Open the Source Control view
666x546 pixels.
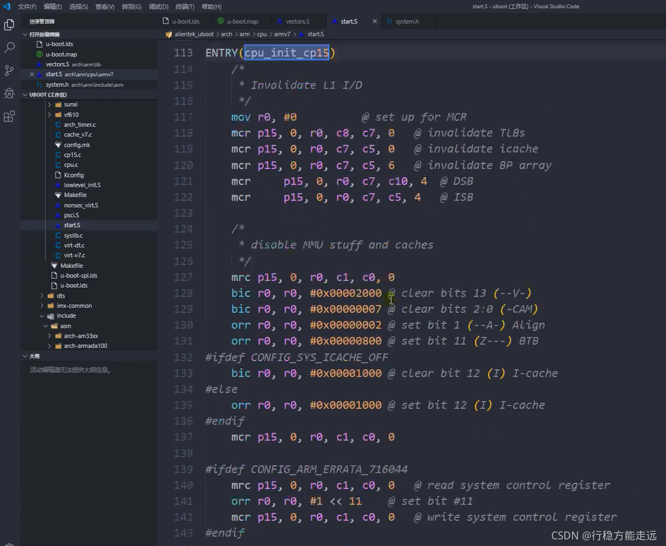click(9, 70)
